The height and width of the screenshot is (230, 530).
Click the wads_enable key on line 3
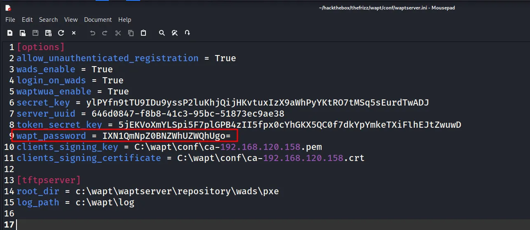(46, 69)
